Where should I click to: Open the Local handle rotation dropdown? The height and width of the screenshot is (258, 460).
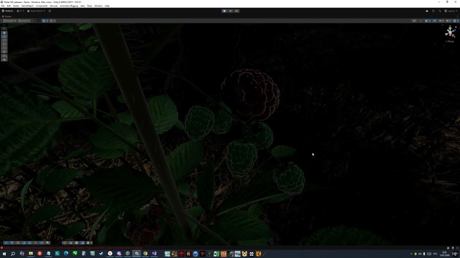(24, 21)
